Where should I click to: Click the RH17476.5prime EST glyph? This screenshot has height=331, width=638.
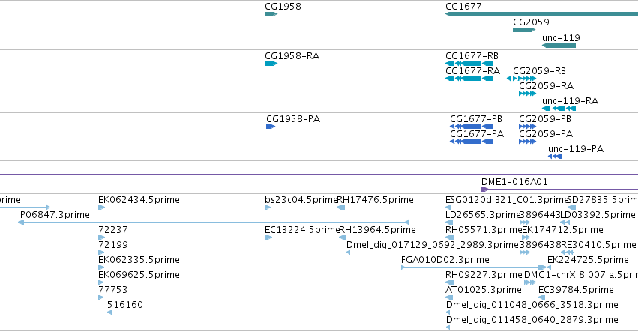(x=341, y=207)
